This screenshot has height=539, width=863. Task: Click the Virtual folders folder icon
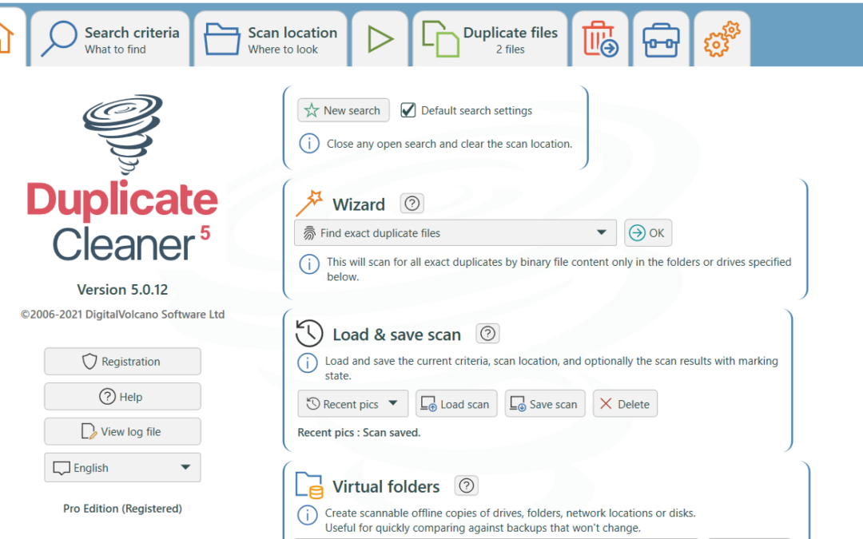pos(309,485)
